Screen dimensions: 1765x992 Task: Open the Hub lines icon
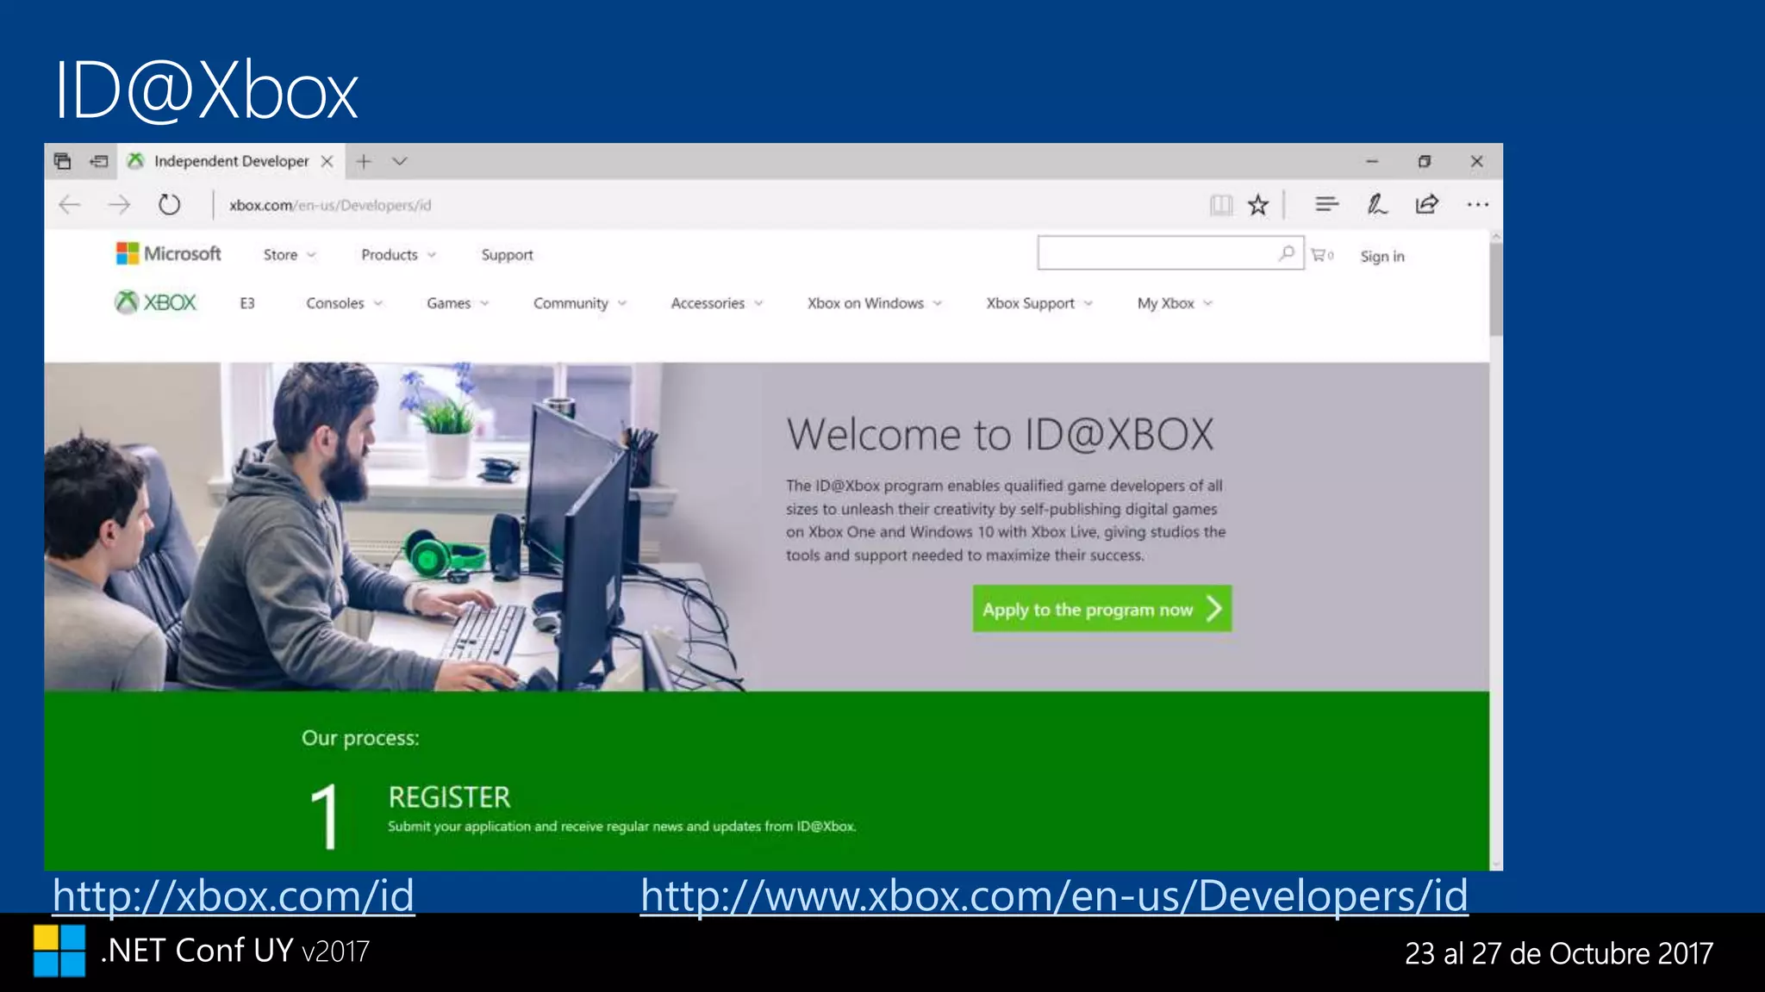coord(1326,204)
